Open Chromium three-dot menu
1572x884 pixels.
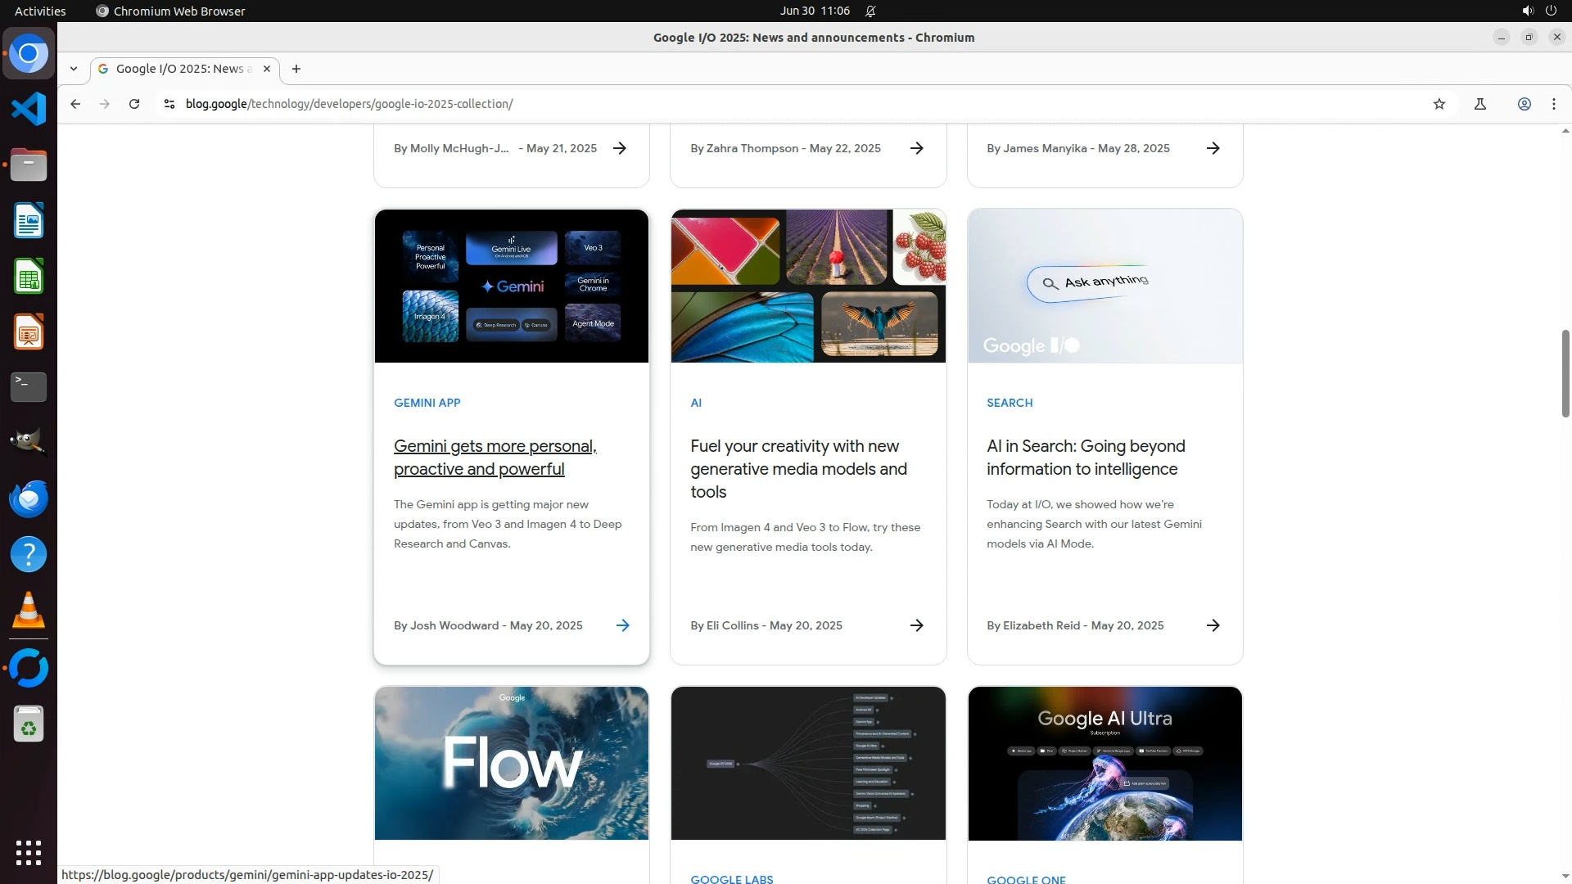[1553, 104]
